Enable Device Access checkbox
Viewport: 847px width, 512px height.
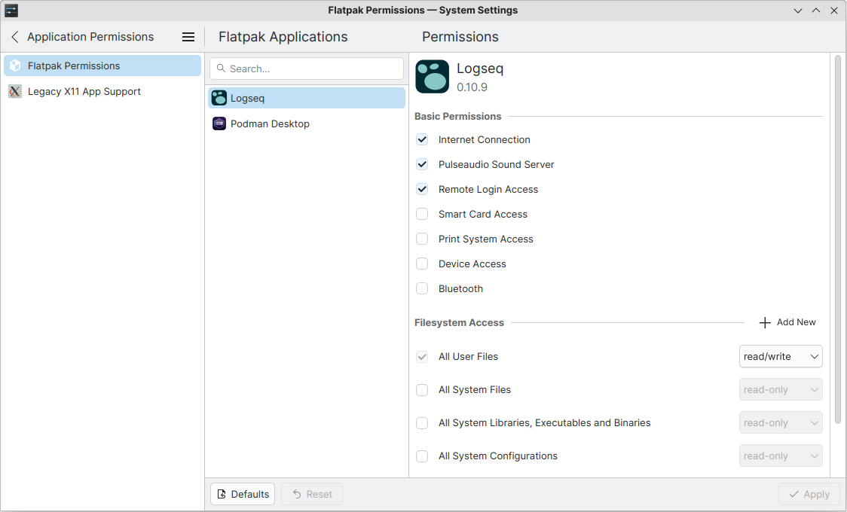coord(422,264)
